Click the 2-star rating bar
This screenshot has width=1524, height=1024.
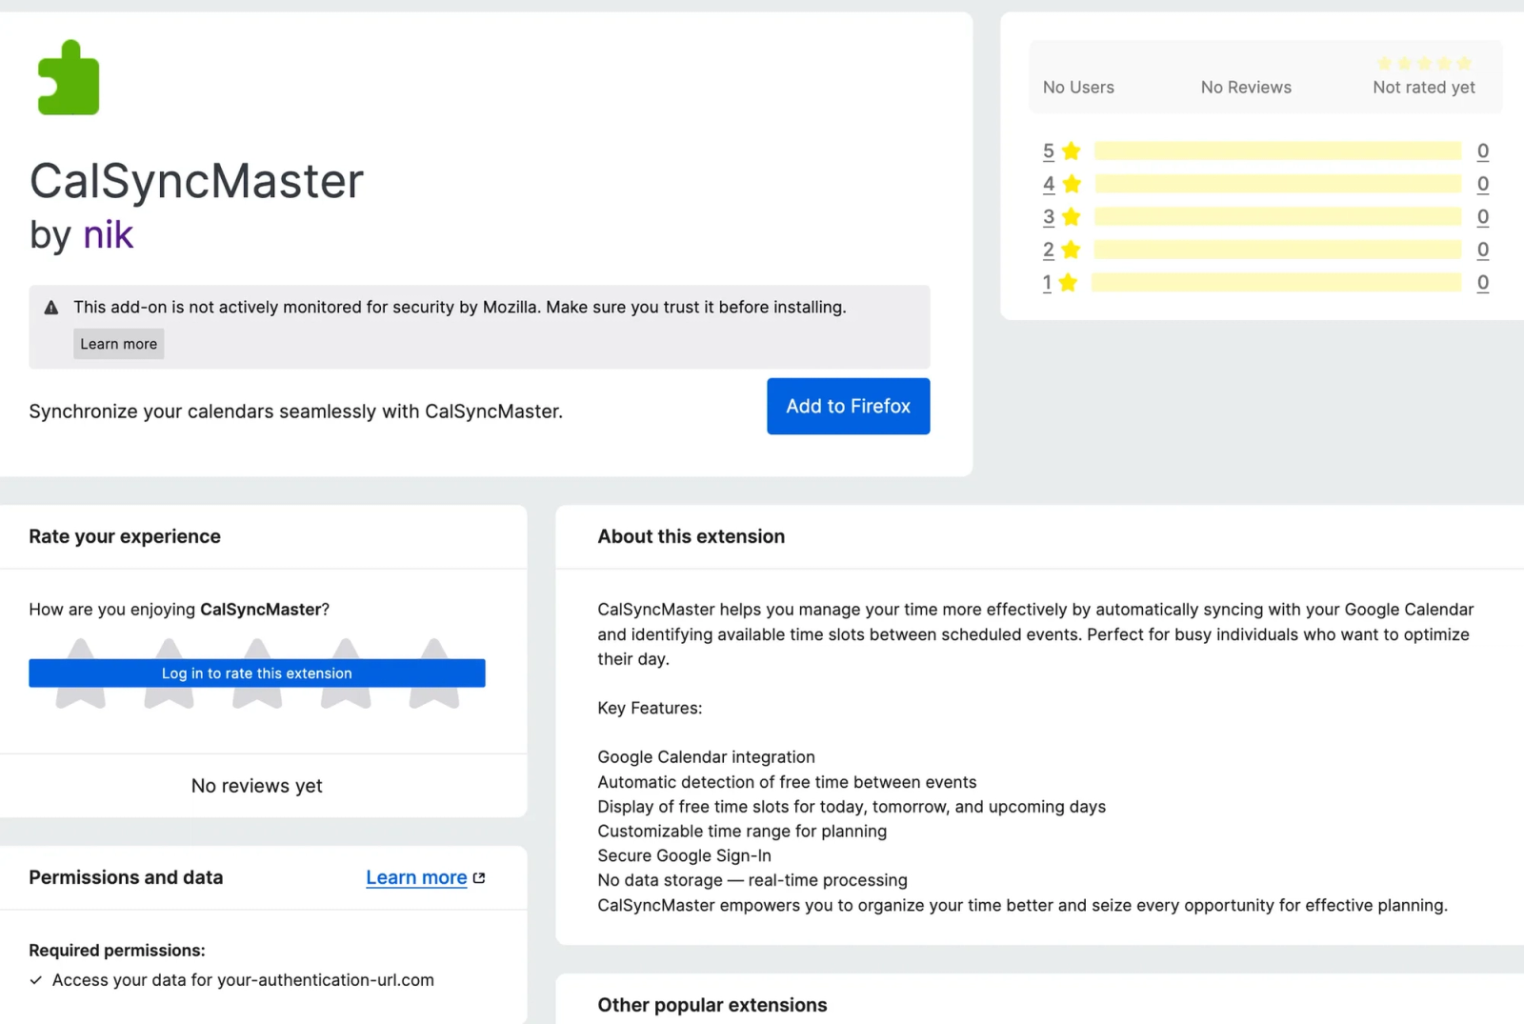(x=1277, y=250)
